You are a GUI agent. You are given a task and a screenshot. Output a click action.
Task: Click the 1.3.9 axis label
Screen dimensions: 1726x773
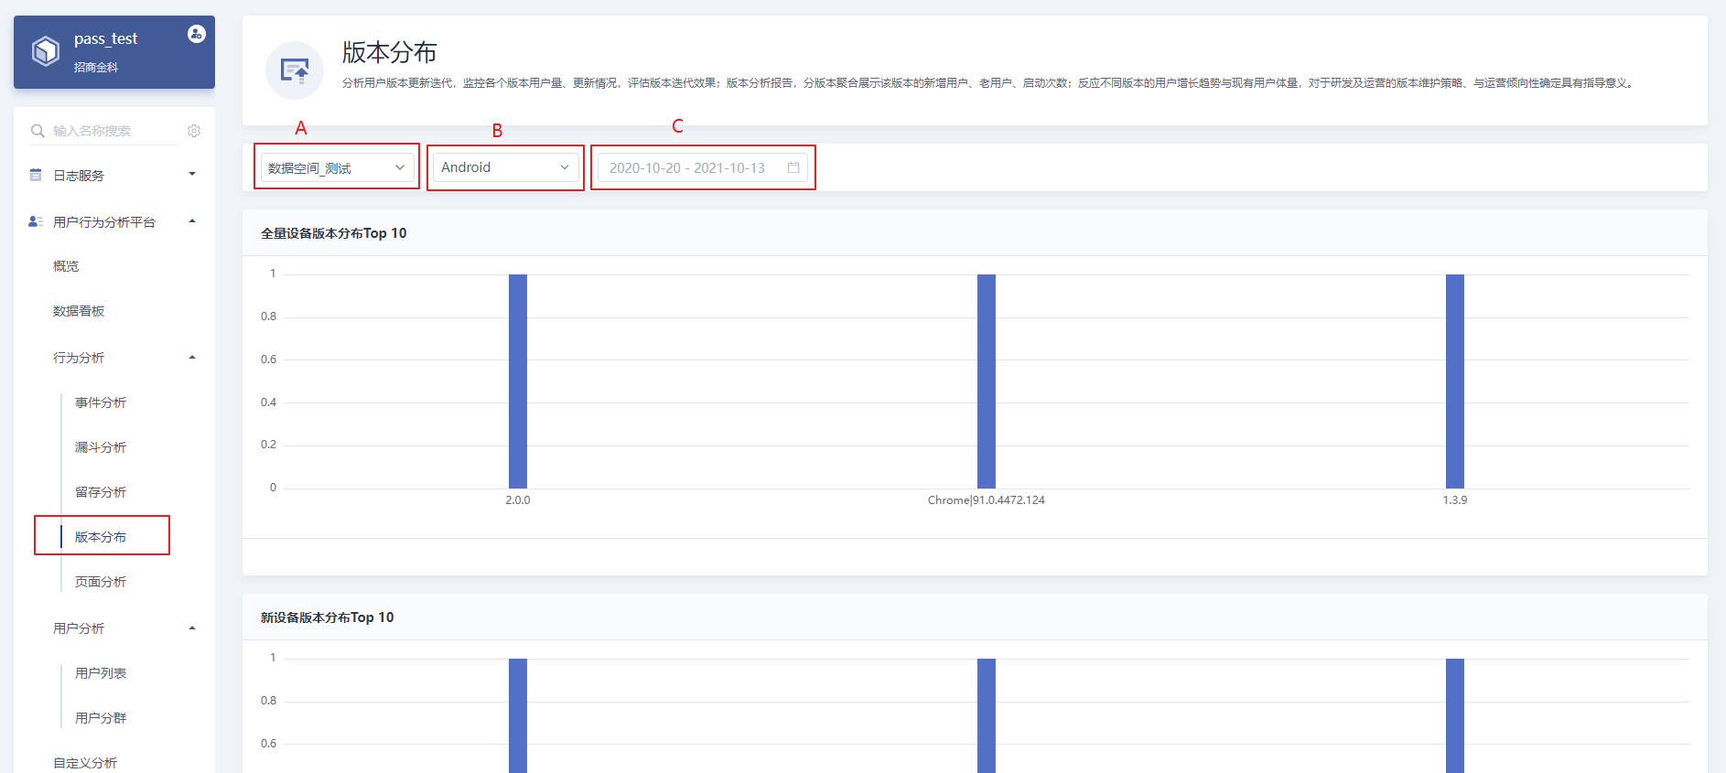(1455, 500)
